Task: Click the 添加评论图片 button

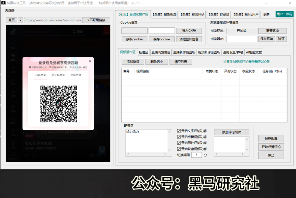Action: click(232, 132)
